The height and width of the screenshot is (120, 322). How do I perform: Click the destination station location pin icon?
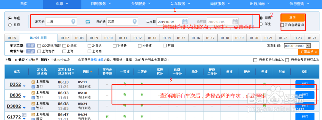[135, 22]
